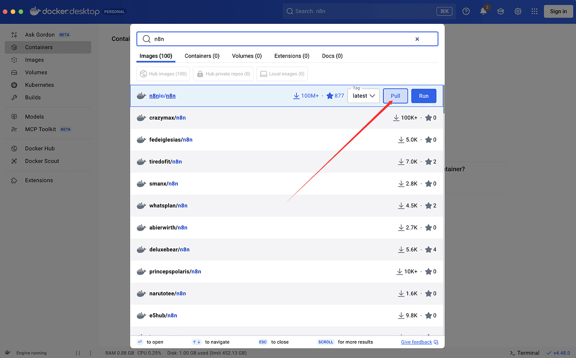
Task: Click the notifications bell icon
Action: 483,11
